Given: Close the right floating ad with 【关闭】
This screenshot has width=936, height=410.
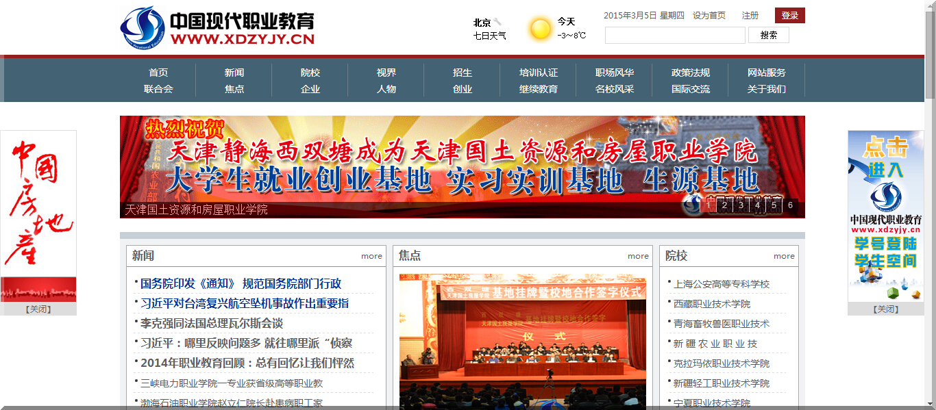Looking at the screenshot, I should [885, 309].
